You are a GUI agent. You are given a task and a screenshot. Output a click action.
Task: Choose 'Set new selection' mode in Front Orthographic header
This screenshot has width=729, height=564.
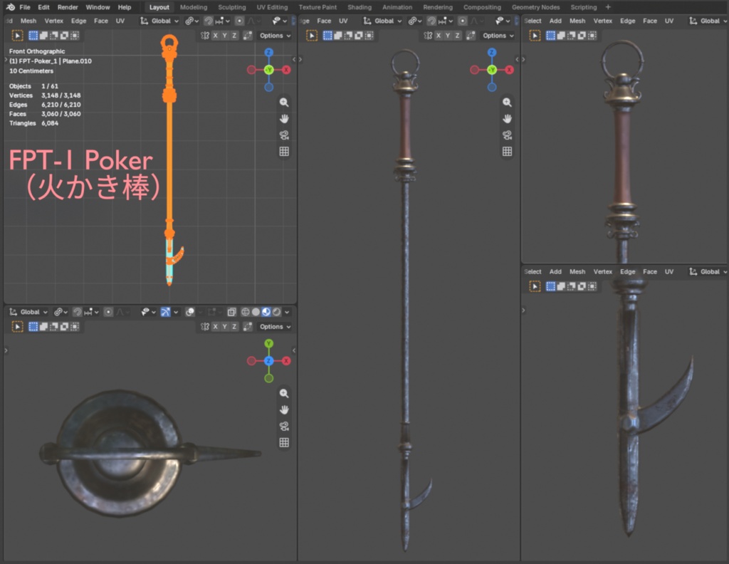tap(33, 36)
